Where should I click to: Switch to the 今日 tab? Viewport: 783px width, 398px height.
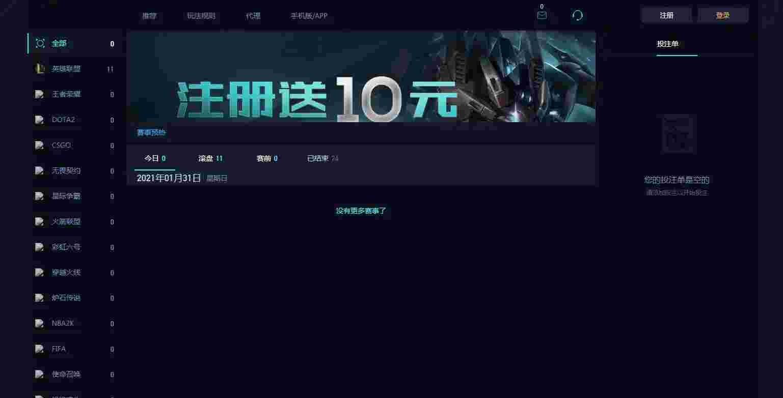155,158
